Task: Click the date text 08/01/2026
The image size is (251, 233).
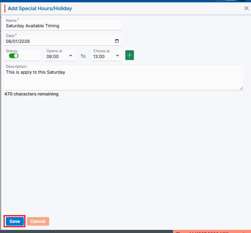Action: (x=18, y=41)
